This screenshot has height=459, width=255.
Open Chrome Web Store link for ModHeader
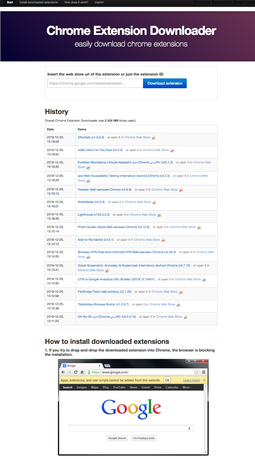coord(138,202)
